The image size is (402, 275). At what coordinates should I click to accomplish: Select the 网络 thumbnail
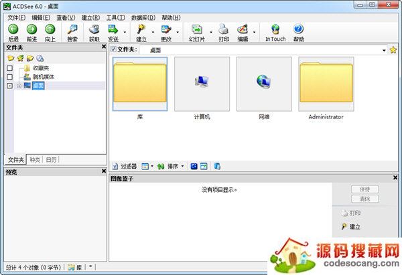tap(264, 84)
